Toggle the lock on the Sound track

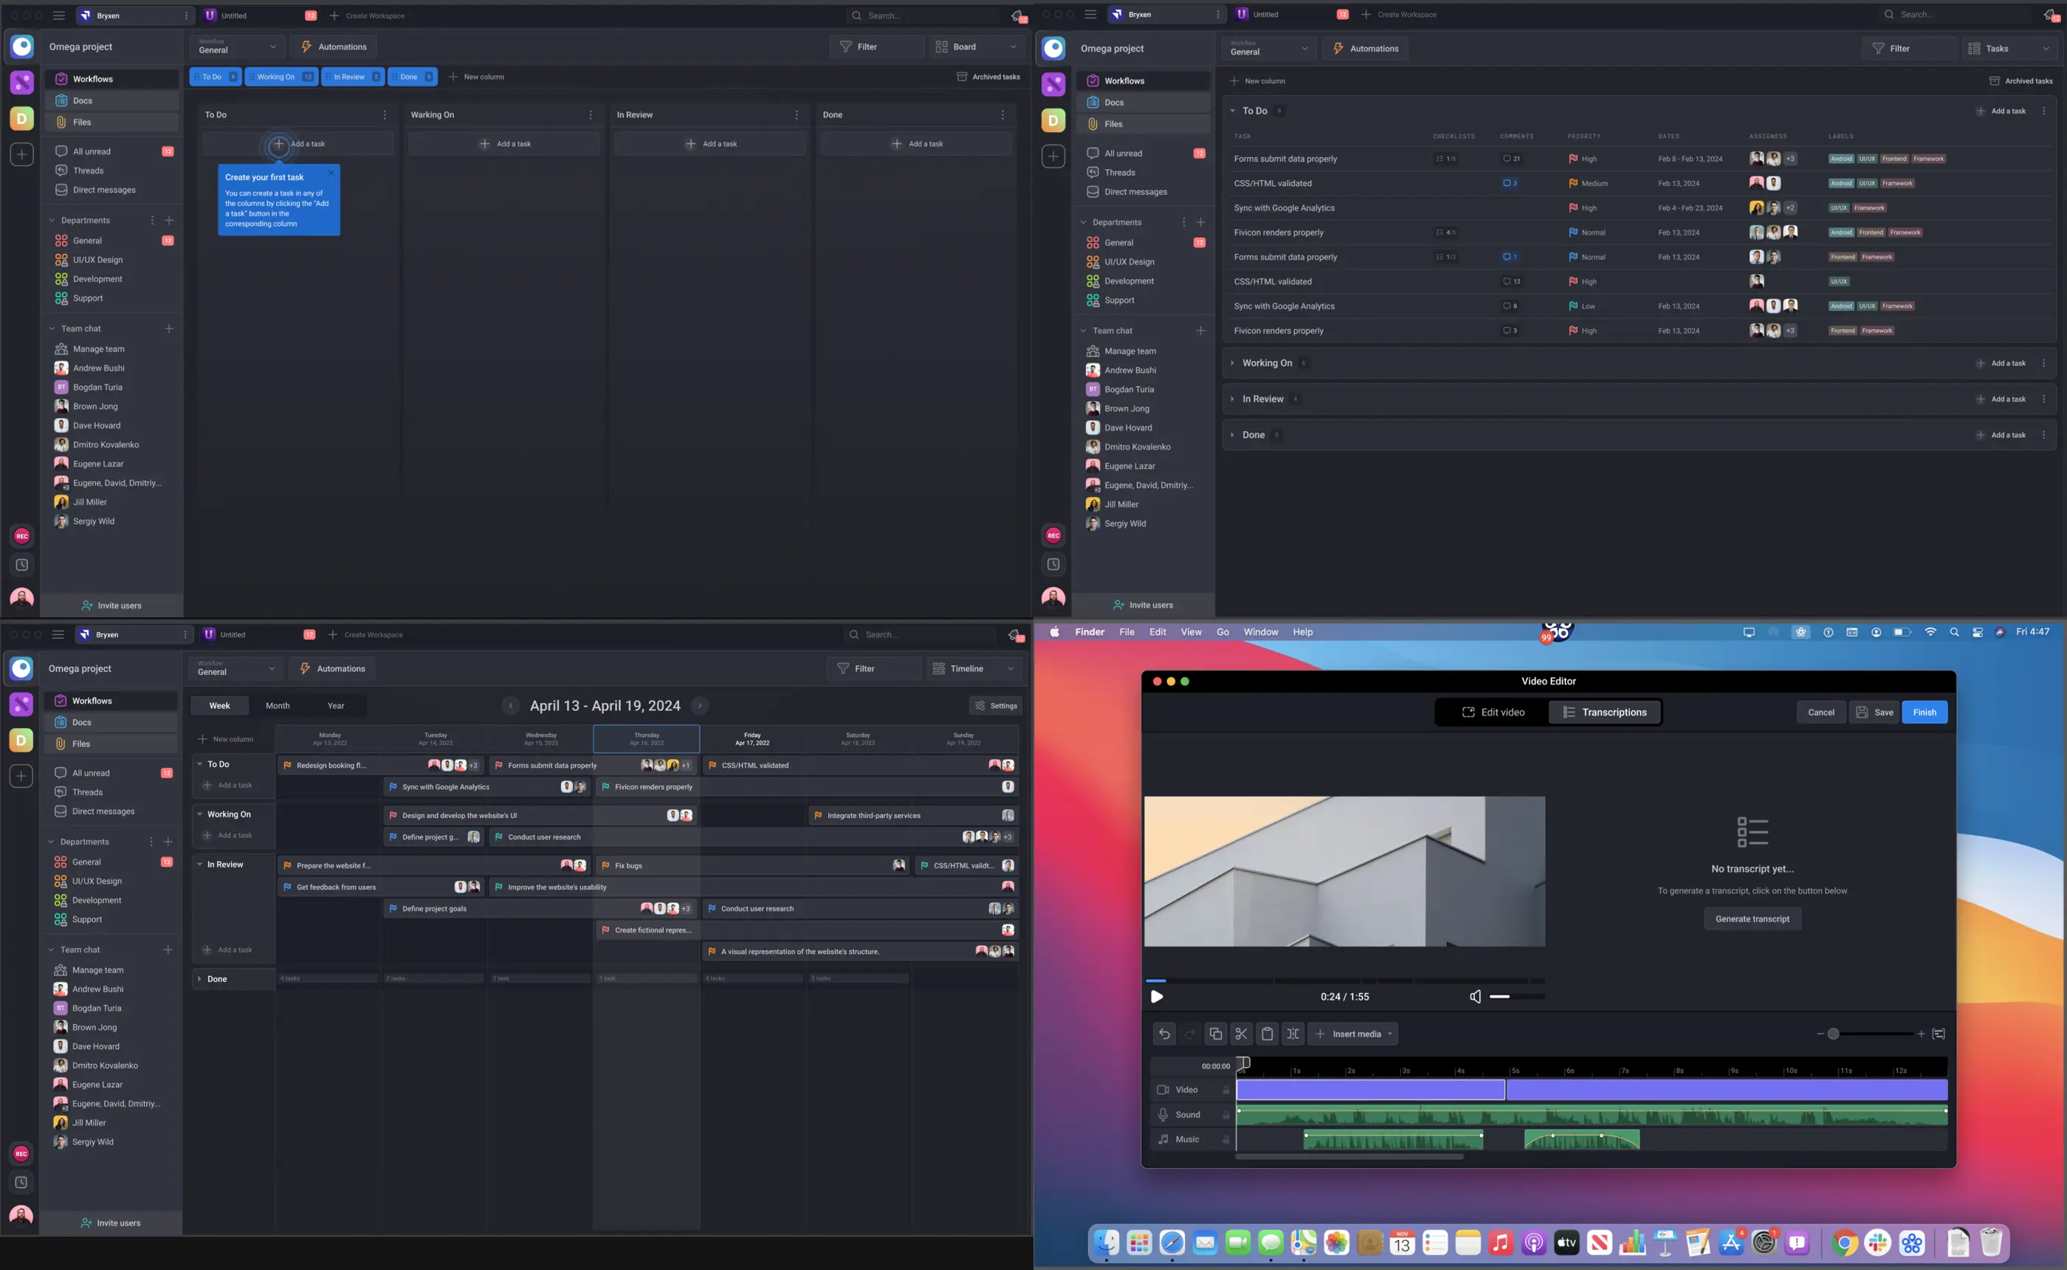(1225, 1115)
